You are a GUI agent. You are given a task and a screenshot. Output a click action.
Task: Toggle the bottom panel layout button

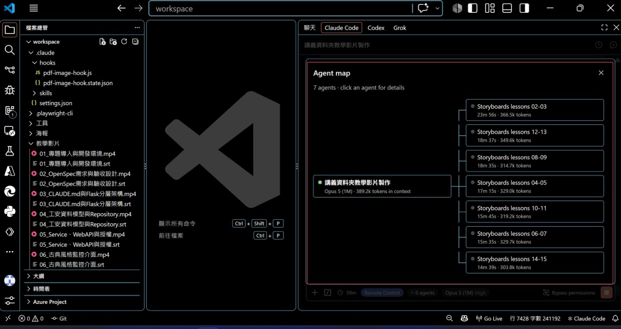(x=507, y=8)
